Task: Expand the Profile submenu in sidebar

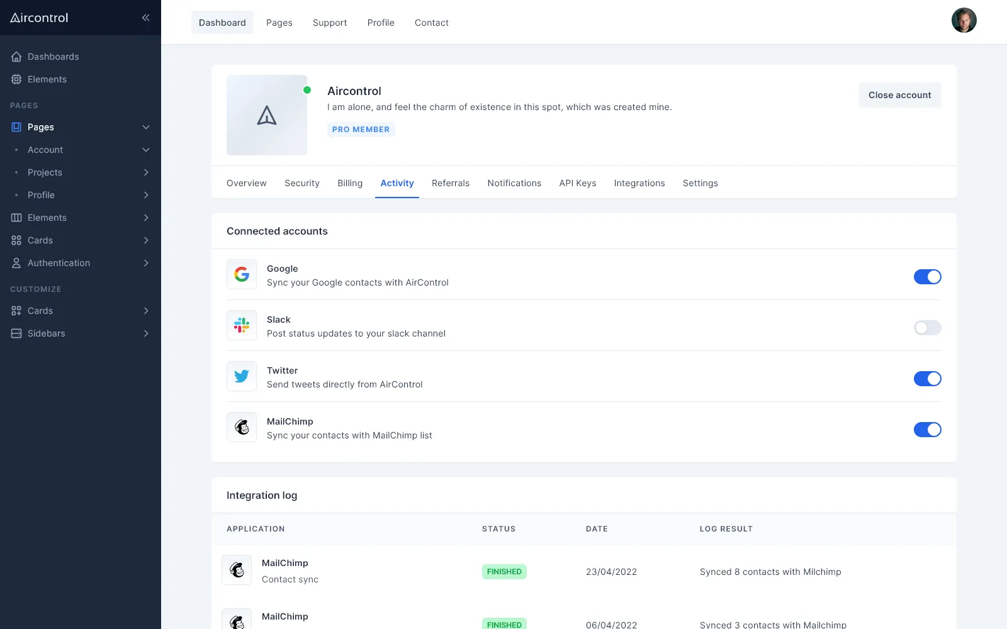Action: click(146, 195)
